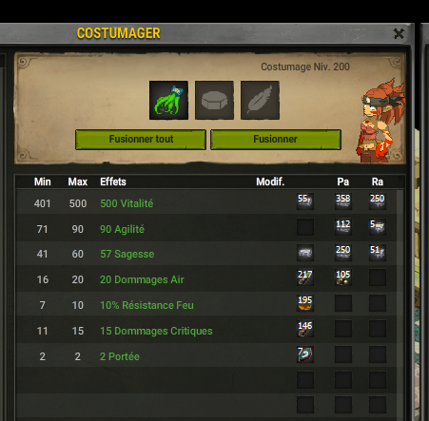
Task: Click the Portée rune with 7 count
Action: click(x=305, y=354)
